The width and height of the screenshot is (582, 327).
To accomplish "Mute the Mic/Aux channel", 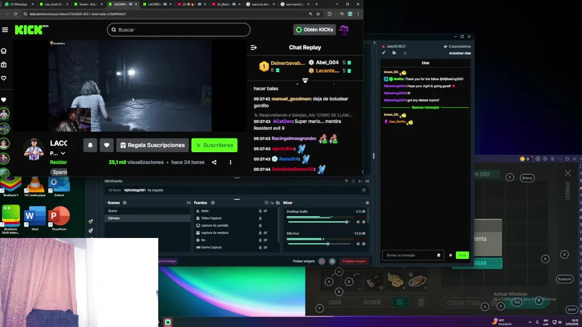I will pyautogui.click(x=358, y=244).
